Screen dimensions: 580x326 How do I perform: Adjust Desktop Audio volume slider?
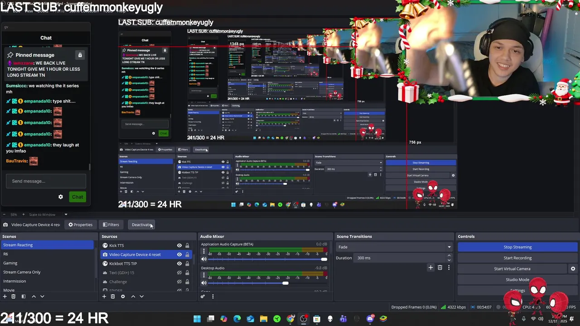coord(267,283)
